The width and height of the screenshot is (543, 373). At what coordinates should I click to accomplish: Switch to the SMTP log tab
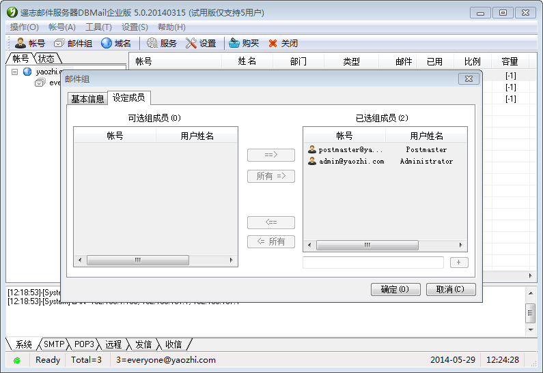pyautogui.click(x=54, y=344)
